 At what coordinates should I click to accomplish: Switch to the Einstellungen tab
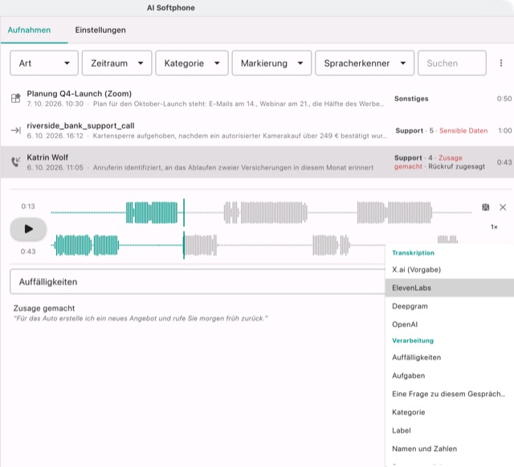[100, 31]
